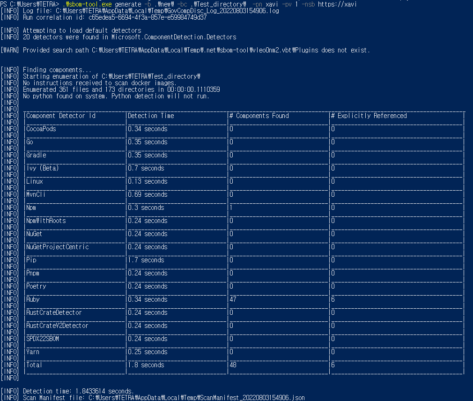This screenshot has height=401, width=473.
Task: Click the Total row in detector table
Action: [33, 364]
